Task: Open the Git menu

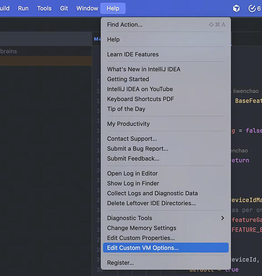Action: click(x=64, y=8)
